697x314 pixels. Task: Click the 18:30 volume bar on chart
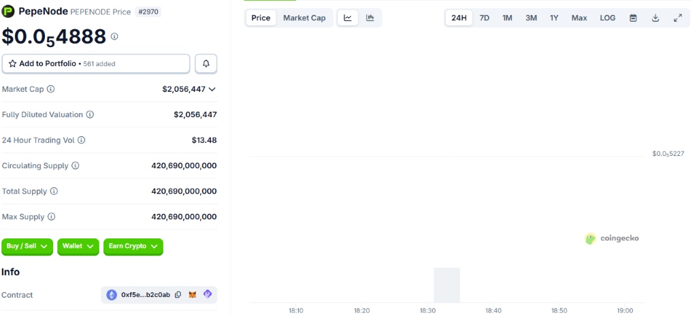coord(447,285)
